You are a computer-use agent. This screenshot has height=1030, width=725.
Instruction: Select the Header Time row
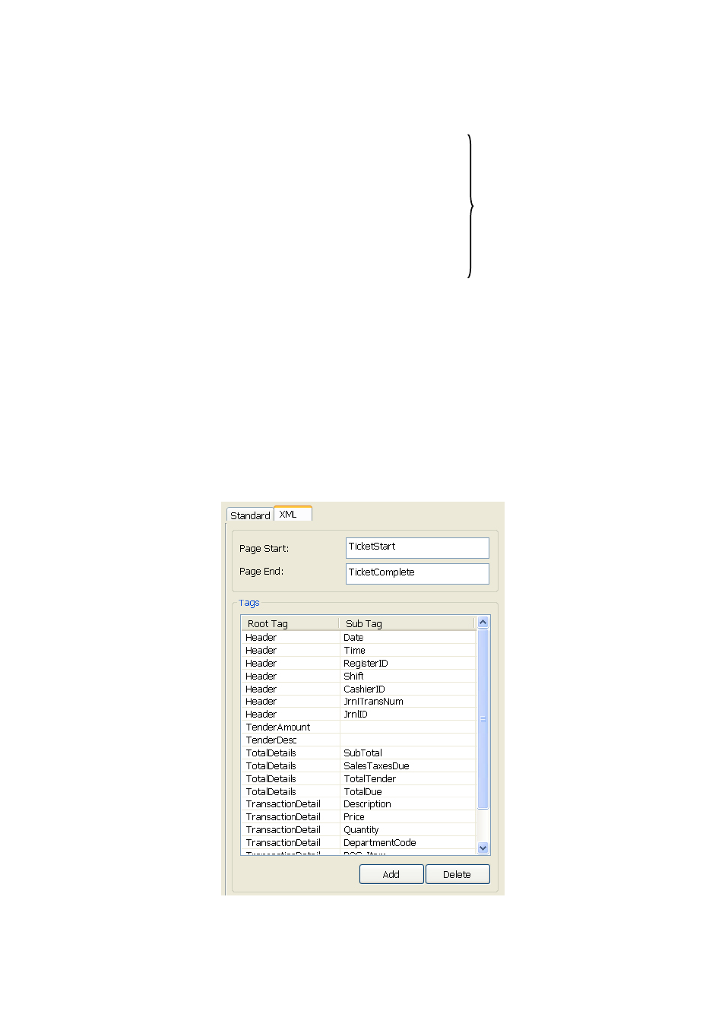coord(359,651)
